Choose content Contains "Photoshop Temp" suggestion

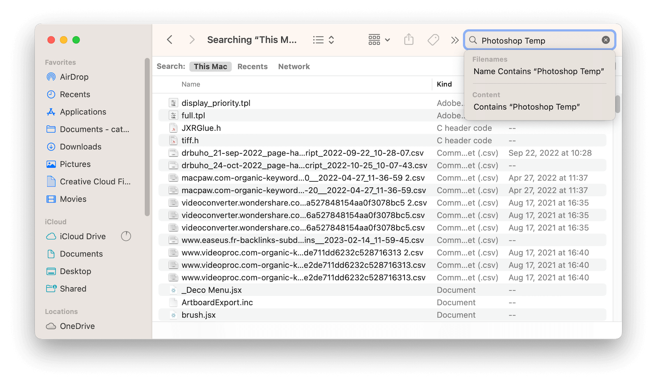pyautogui.click(x=527, y=107)
